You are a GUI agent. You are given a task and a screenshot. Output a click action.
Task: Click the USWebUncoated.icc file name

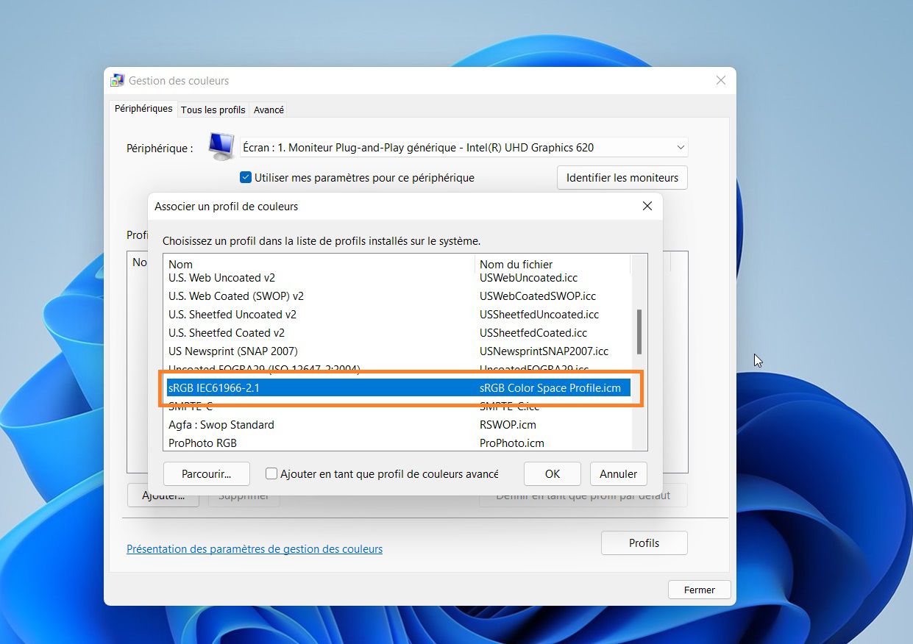528,278
